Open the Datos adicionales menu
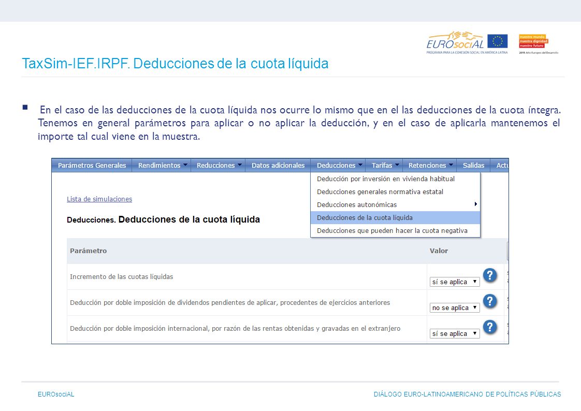 point(278,166)
